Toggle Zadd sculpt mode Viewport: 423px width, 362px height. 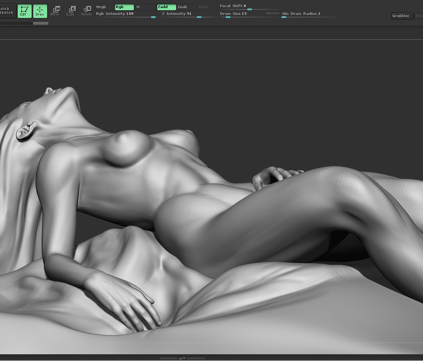click(x=166, y=7)
